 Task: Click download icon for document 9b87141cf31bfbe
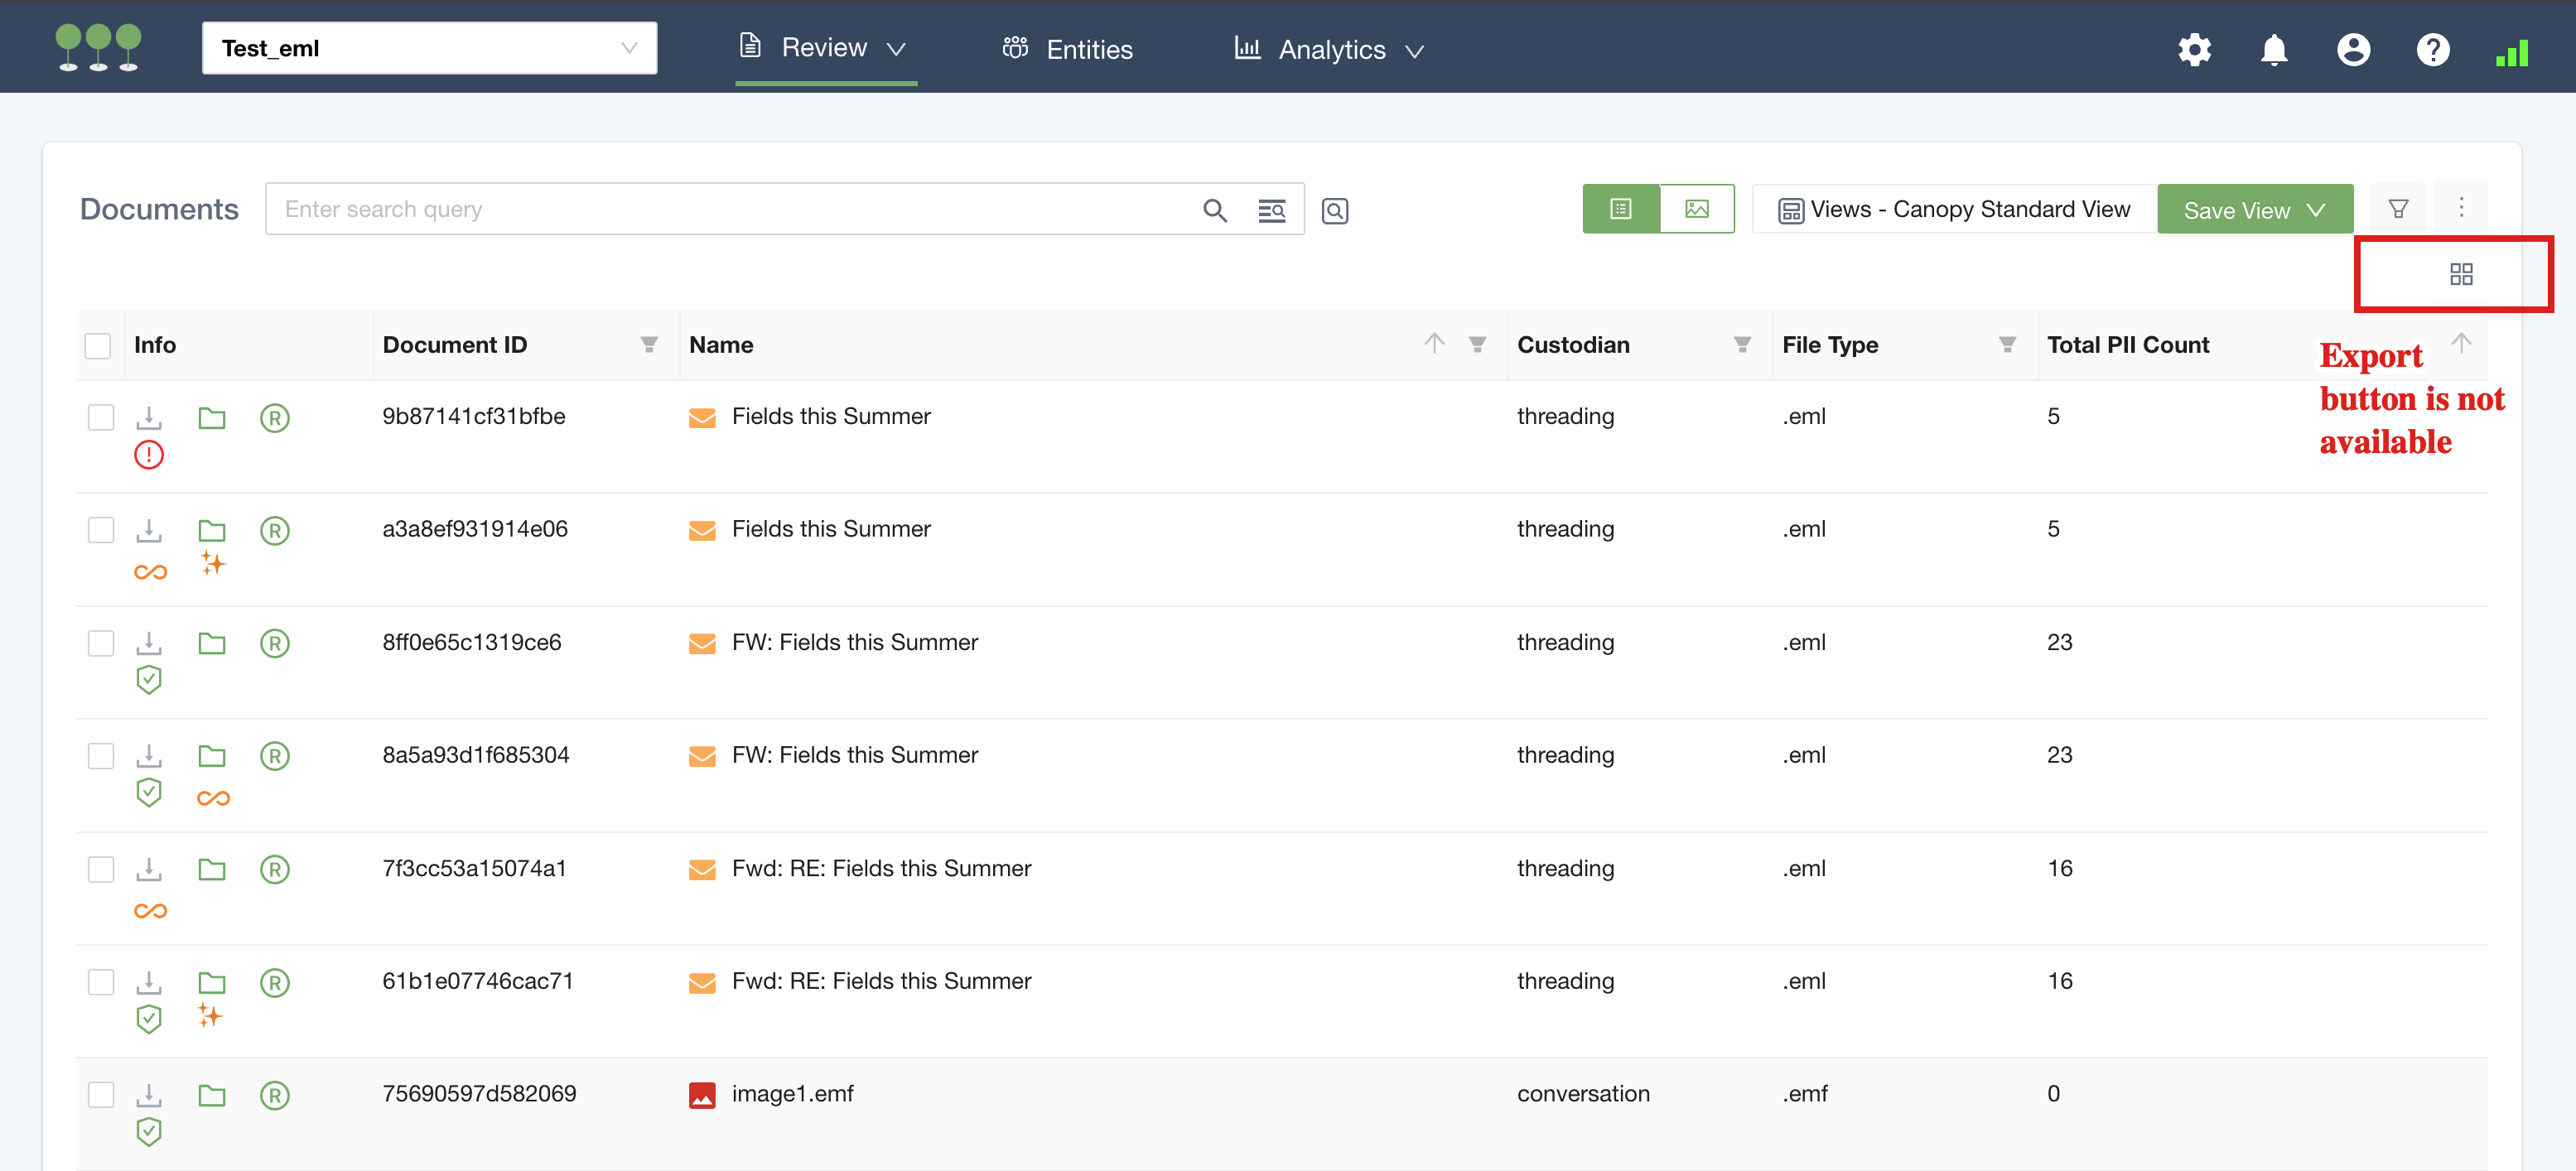pos(149,417)
